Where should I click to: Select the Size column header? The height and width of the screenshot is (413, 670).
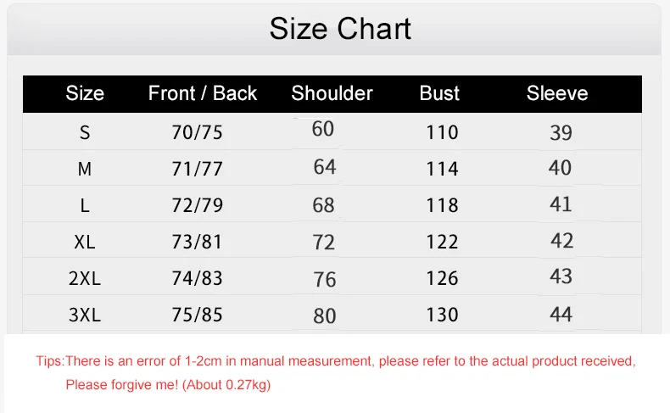pos(85,93)
